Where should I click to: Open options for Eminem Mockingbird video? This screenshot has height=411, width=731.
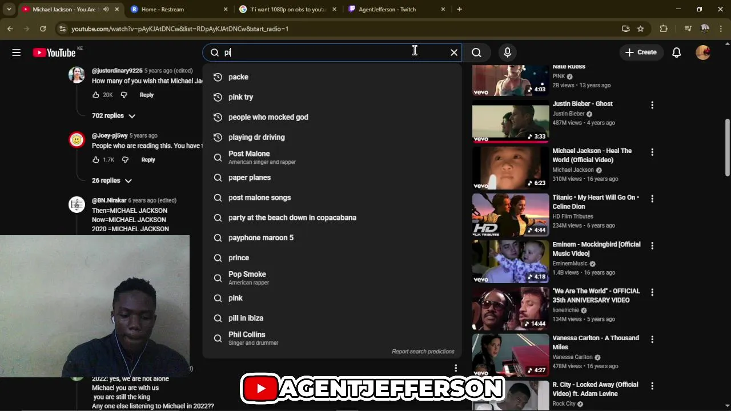(652, 245)
